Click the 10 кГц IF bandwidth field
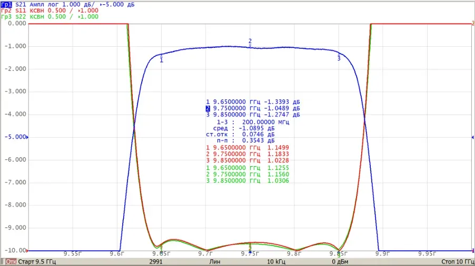This screenshot has width=475, height=266. 276,262
